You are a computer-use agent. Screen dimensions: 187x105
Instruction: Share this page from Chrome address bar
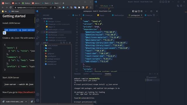pyautogui.click(x=51, y=8)
